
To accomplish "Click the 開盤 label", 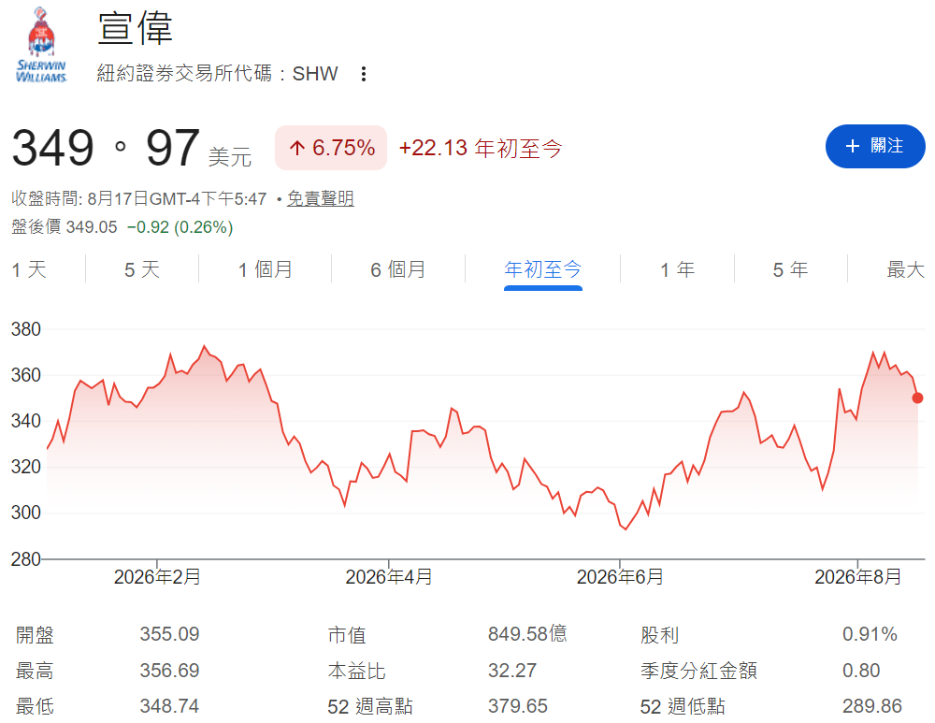I will (35, 635).
